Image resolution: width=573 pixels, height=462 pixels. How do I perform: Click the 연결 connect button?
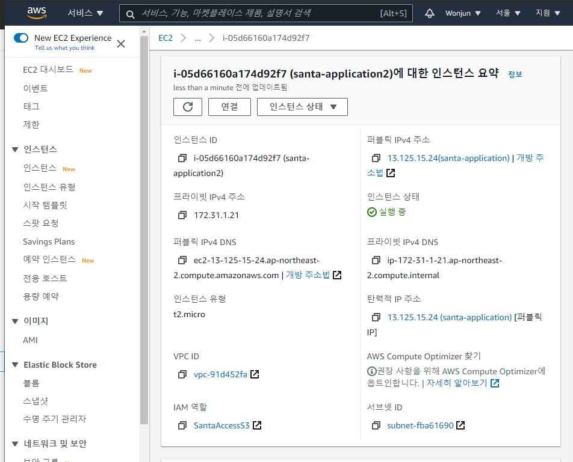click(229, 107)
